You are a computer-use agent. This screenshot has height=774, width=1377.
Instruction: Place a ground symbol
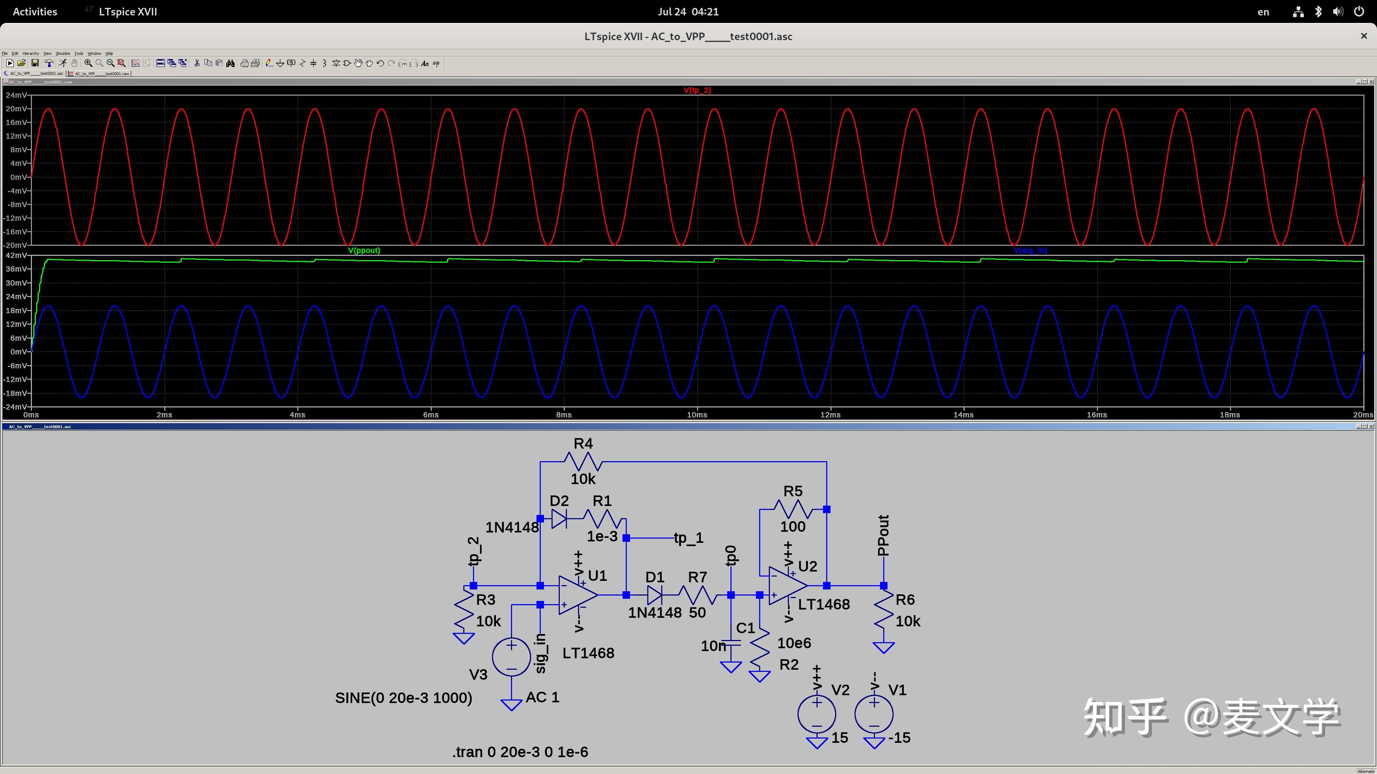coord(280,63)
